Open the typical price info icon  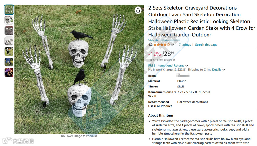(x=174, y=60)
